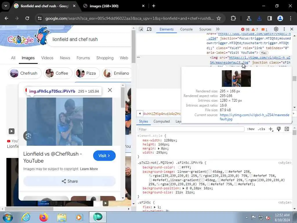Click the issues count 1 badge
297x223 pixels.
pyautogui.click(x=265, y=29)
